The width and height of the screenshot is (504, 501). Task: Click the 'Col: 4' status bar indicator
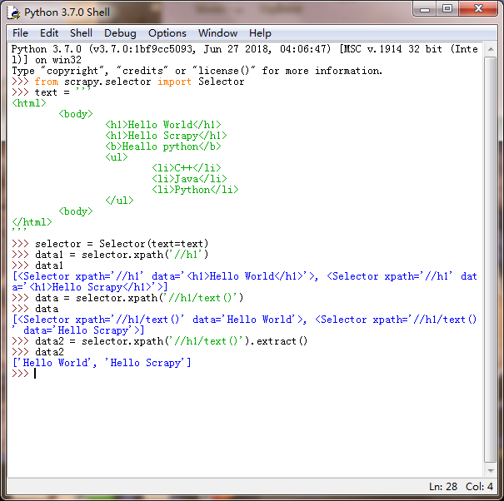point(479,487)
